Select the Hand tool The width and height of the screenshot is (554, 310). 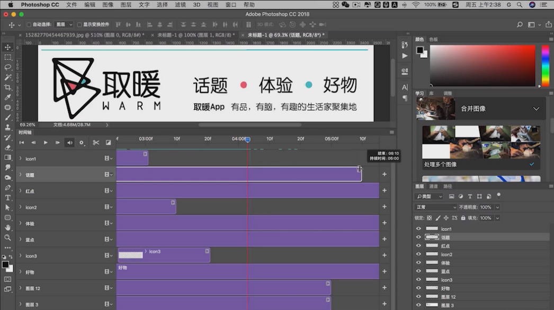click(x=7, y=227)
